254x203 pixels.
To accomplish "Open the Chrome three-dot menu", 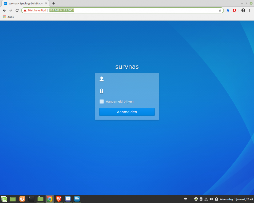I will coord(250,10).
